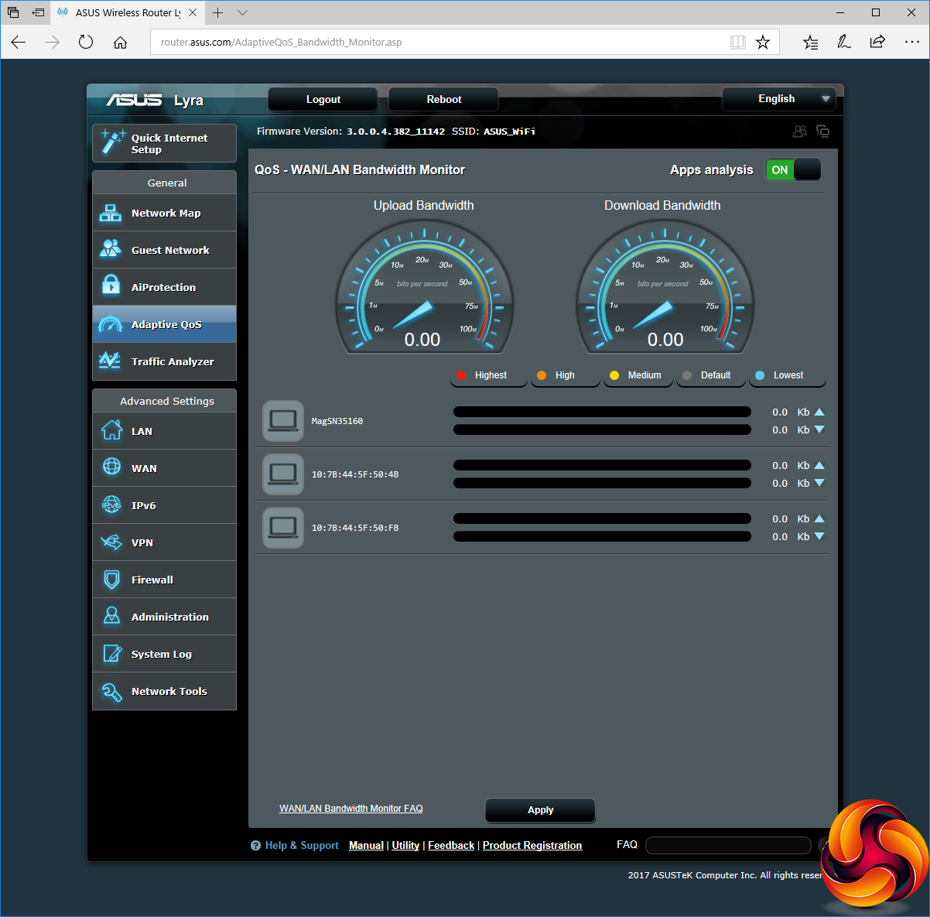Click 10:7B:44:5F:50:4B download bandwidth bar
The height and width of the screenshot is (917, 930).
(602, 483)
